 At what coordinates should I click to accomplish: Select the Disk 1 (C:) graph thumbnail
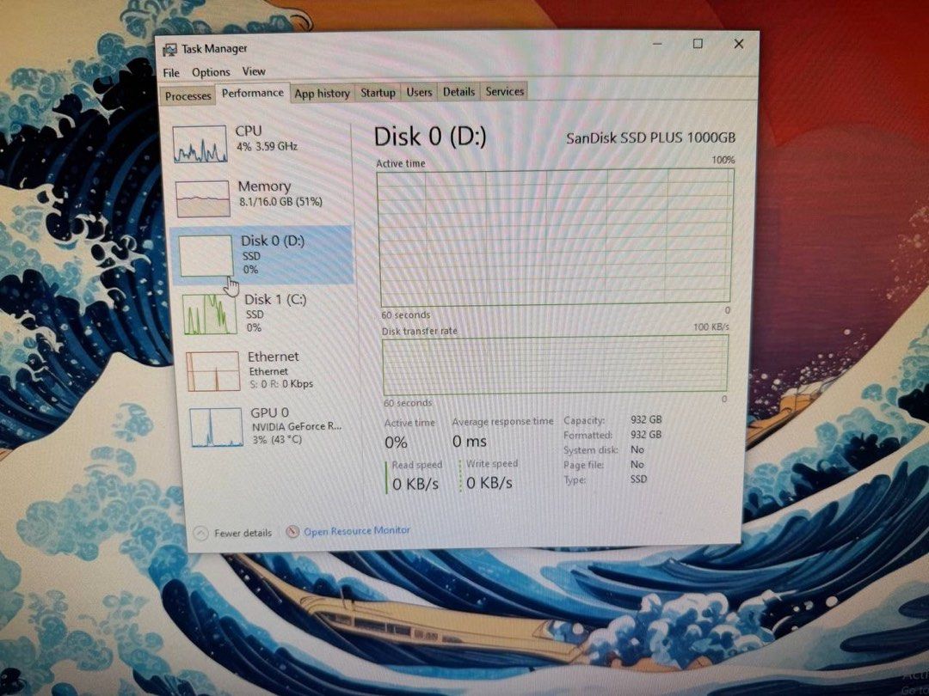pyautogui.click(x=210, y=314)
